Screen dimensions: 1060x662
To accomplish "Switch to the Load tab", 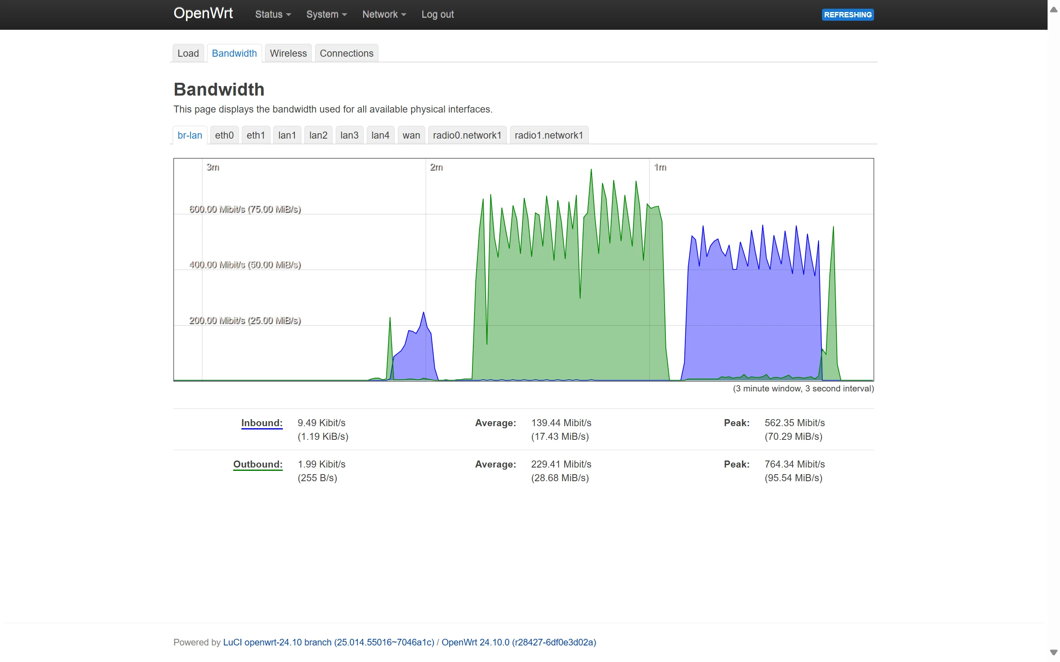I will point(188,53).
